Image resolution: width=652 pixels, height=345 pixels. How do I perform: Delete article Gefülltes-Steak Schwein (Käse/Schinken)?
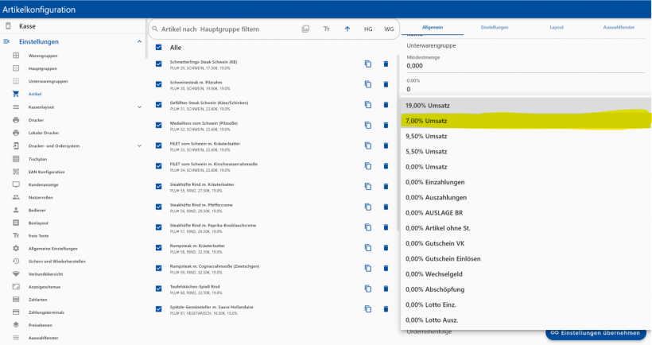(x=386, y=105)
